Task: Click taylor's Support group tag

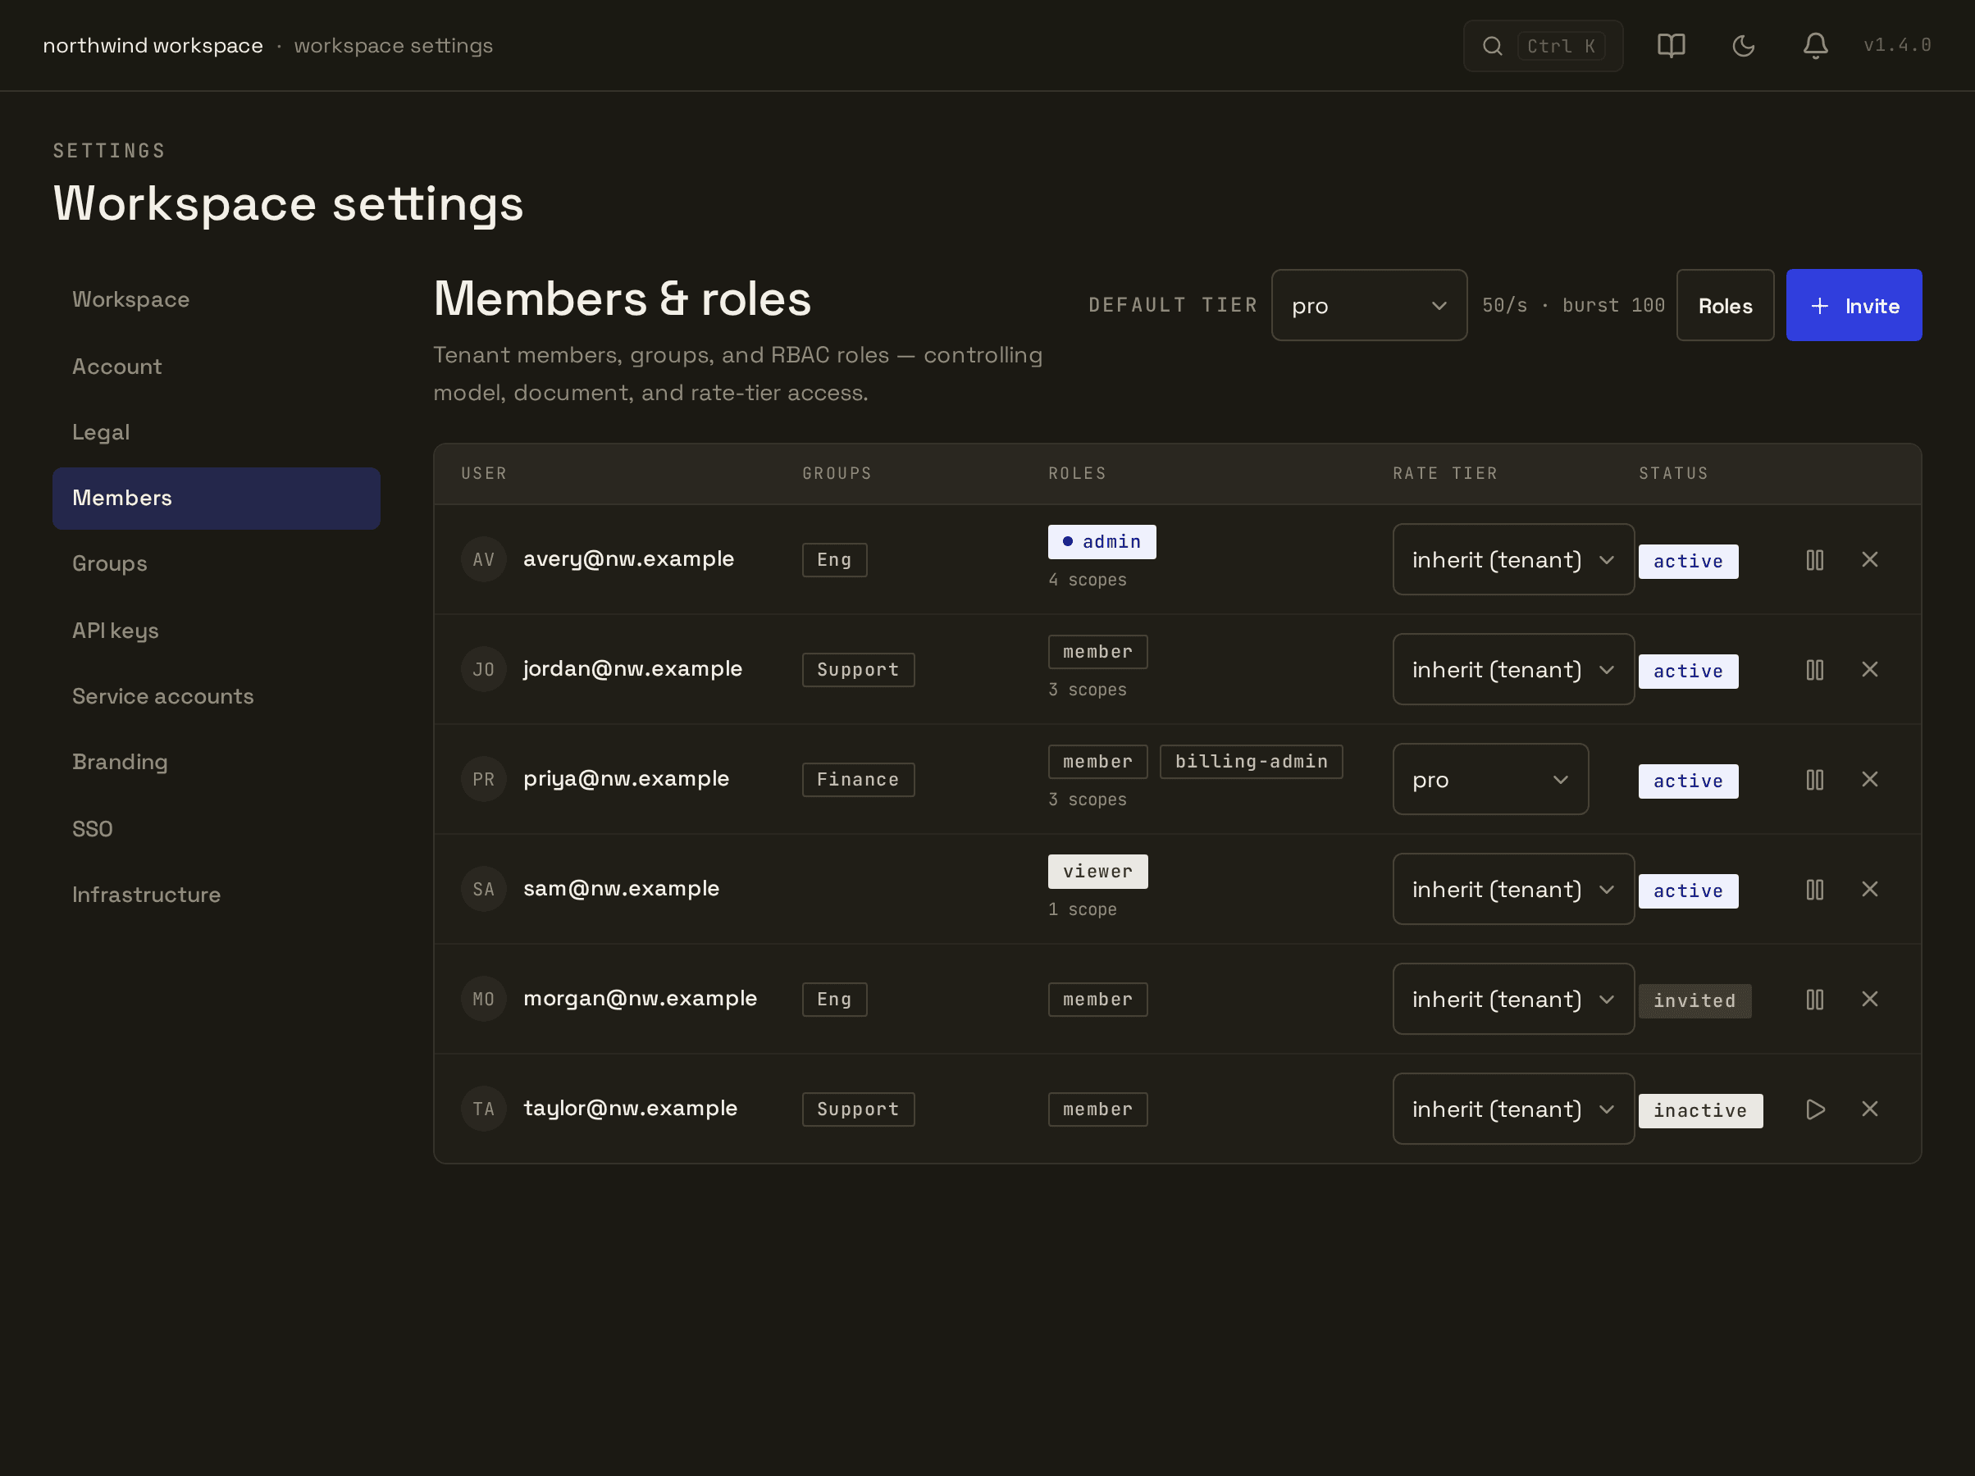Action: [858, 1109]
